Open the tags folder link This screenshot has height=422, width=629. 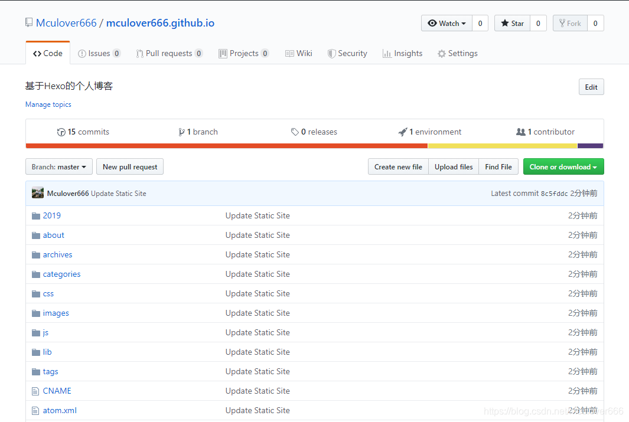[51, 371]
